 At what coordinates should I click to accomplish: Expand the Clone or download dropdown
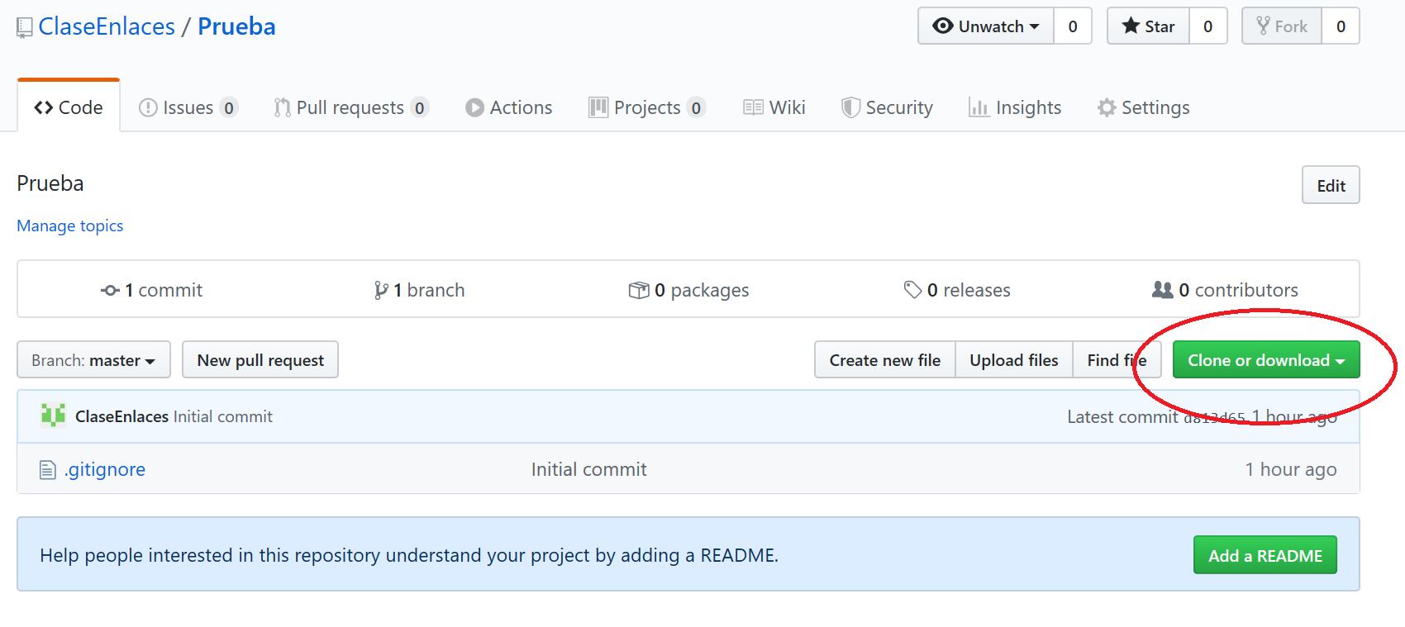click(x=1266, y=360)
